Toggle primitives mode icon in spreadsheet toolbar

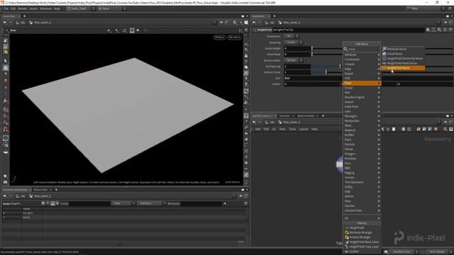[x=52, y=203]
